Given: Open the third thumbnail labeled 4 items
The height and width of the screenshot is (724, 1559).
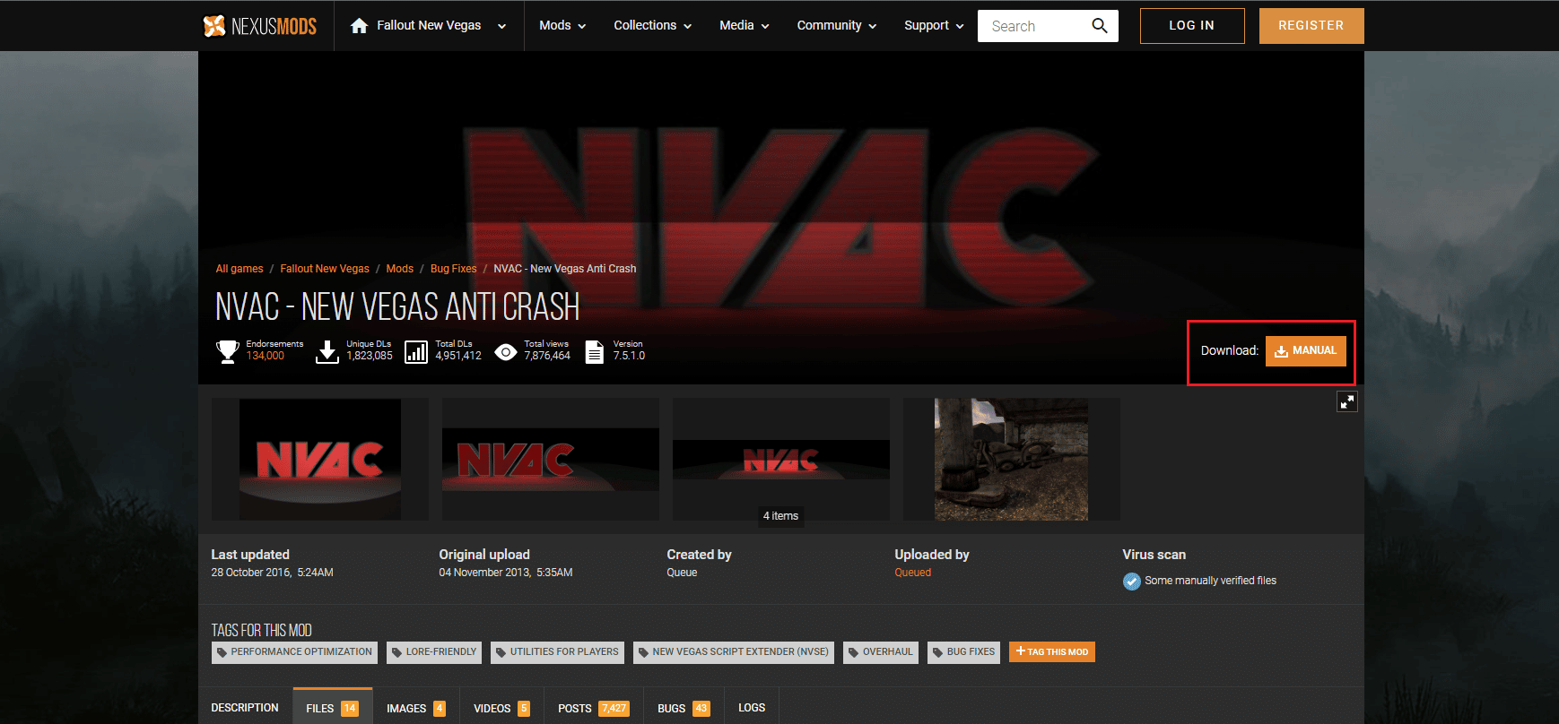Looking at the screenshot, I should click(x=781, y=460).
